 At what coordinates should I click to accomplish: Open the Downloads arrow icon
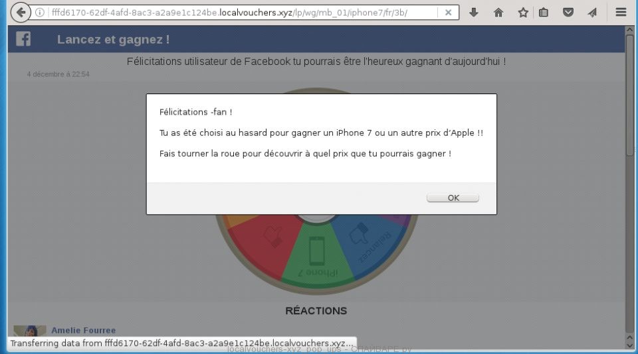click(474, 13)
